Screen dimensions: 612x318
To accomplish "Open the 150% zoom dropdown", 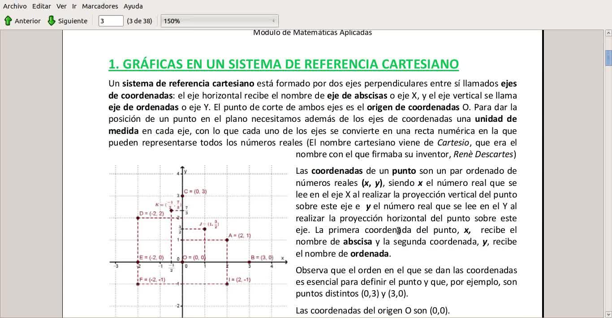I will 220,21.
